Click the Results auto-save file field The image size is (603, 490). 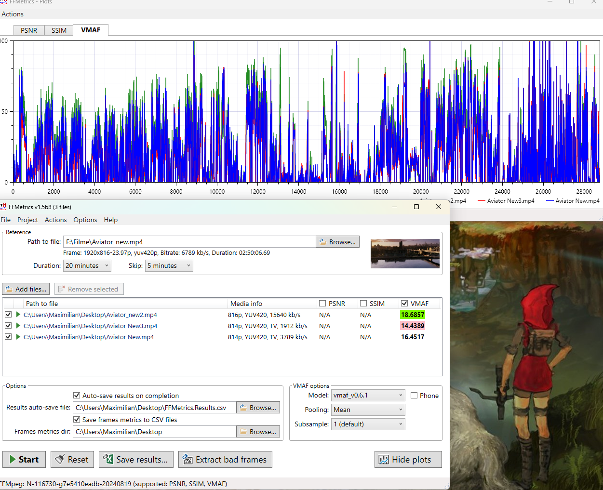[154, 408]
